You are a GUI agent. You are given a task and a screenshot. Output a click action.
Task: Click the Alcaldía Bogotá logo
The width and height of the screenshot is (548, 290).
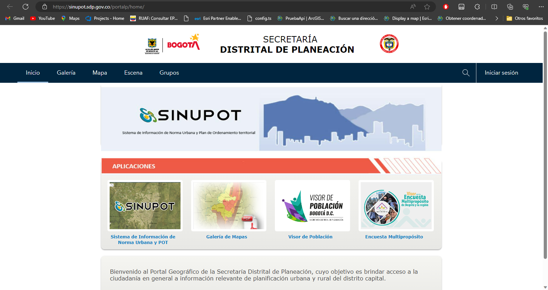[172, 44]
